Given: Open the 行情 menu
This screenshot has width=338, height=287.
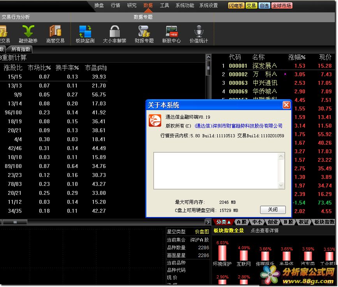Looking at the screenshot, I should pos(115,5).
